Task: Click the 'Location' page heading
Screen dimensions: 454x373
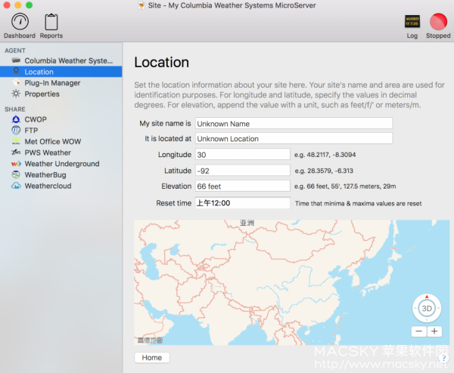Action: click(x=162, y=62)
